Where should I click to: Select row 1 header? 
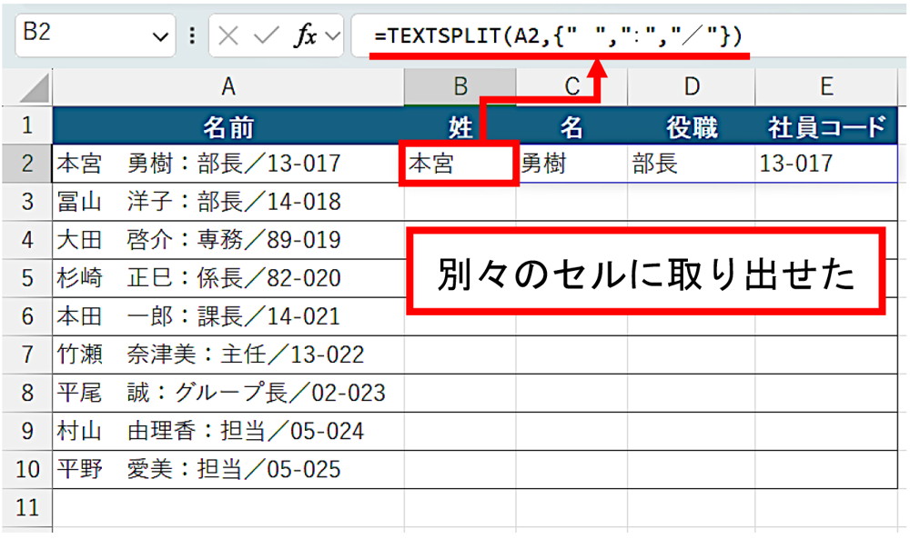[26, 125]
